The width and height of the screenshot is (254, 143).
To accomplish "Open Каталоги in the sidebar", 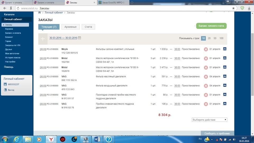I will pos(9,14).
